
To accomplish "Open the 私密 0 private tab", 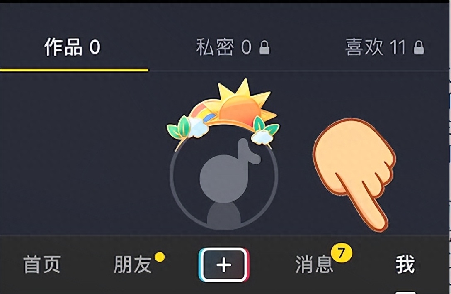I will pyautogui.click(x=224, y=47).
